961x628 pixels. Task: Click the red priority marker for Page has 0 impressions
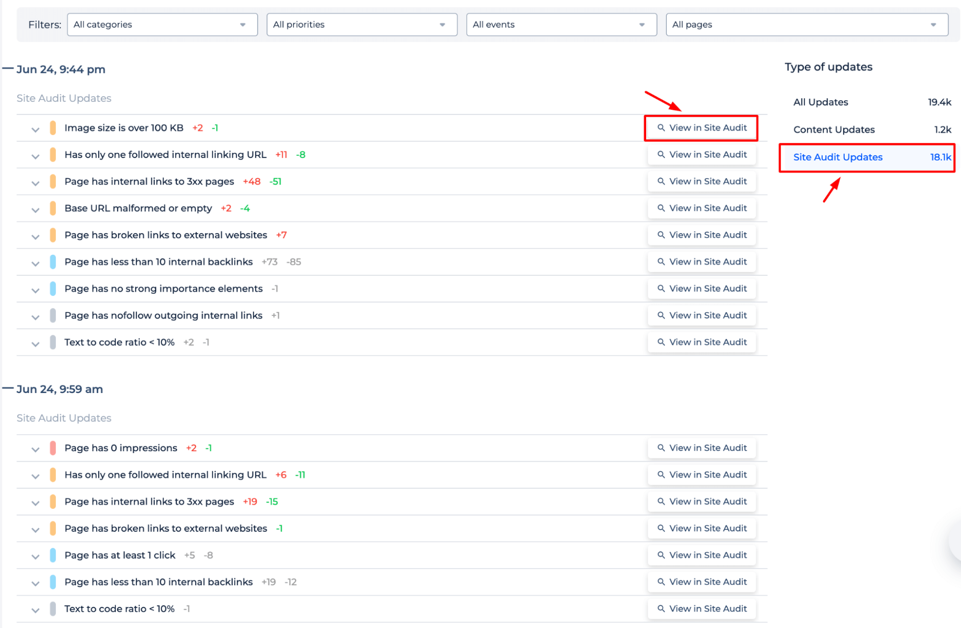click(x=53, y=448)
